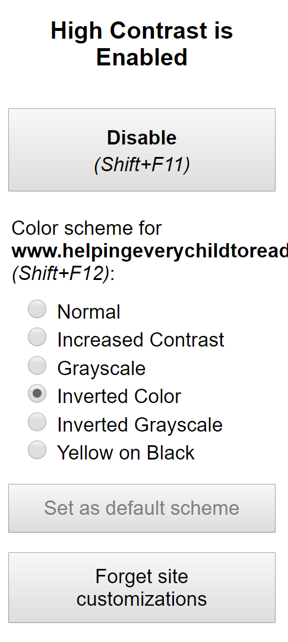The width and height of the screenshot is (288, 642).
Task: Select the Normal radio button
Action: (x=37, y=309)
